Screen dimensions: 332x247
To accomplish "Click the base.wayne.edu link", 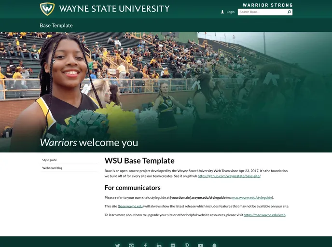I will pyautogui.click(x=131, y=206).
